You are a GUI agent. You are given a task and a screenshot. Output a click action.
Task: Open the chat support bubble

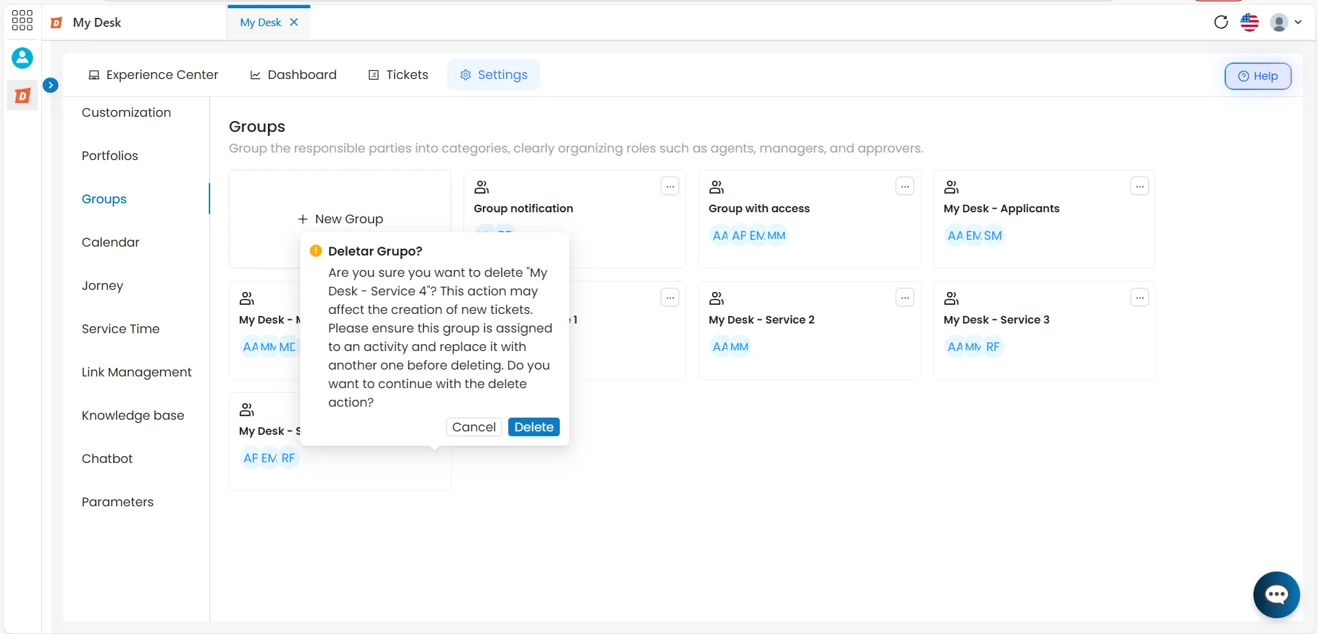coord(1276,595)
